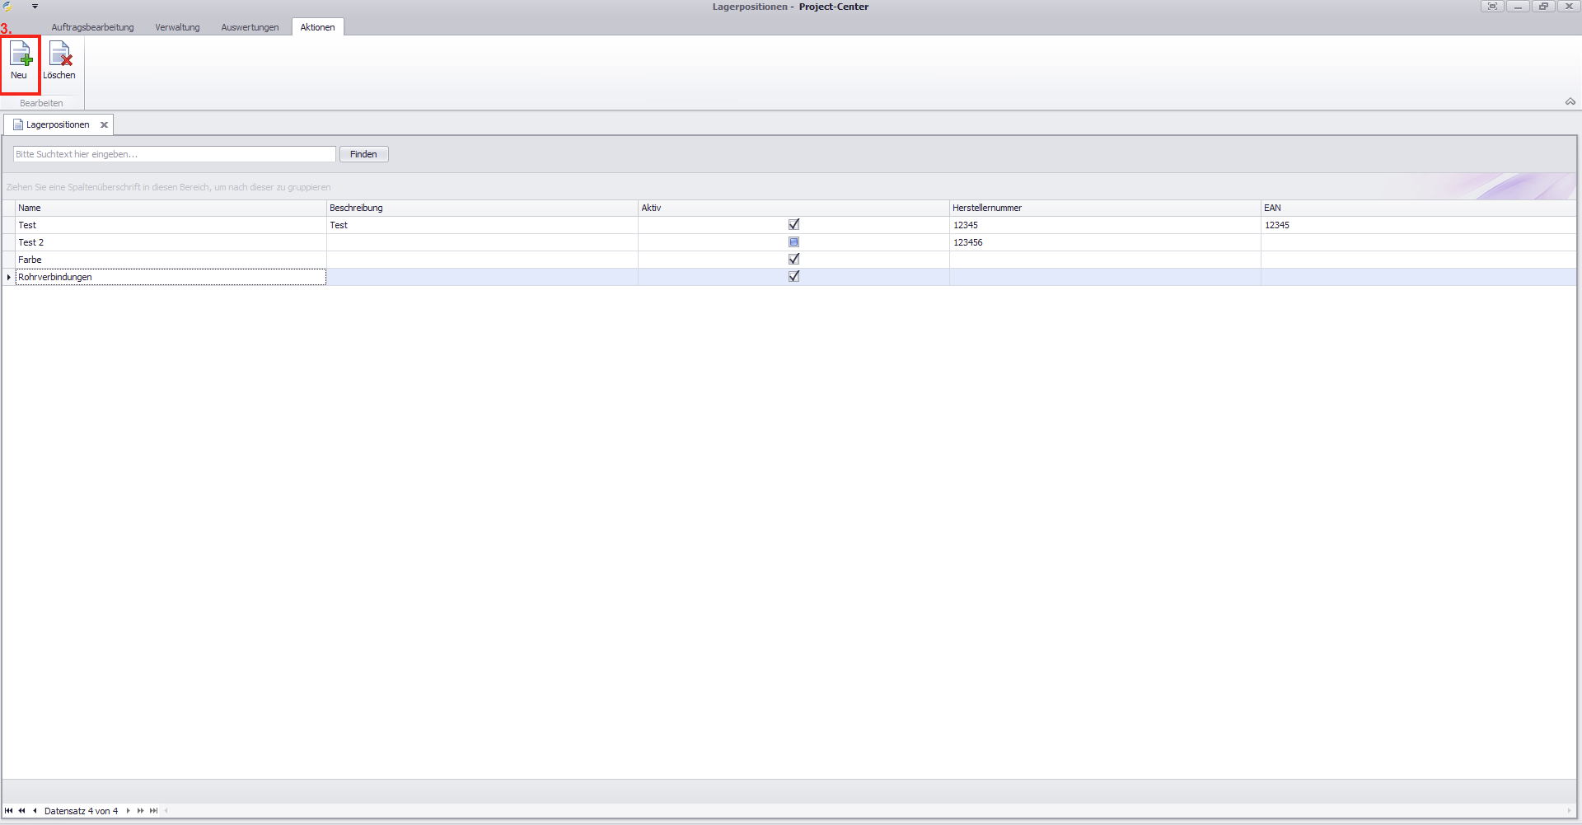This screenshot has width=1582, height=825.
Task: Sort by the Herstellernummer column header
Action: [987, 208]
